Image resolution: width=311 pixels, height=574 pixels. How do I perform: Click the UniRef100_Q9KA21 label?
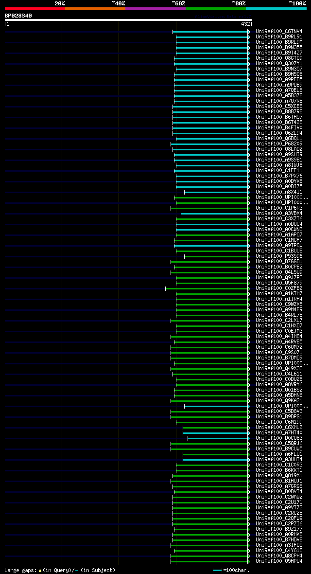pos(279,401)
